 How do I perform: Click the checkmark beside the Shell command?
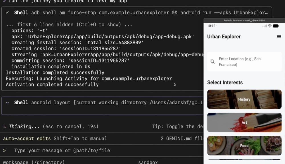[x=7, y=13]
